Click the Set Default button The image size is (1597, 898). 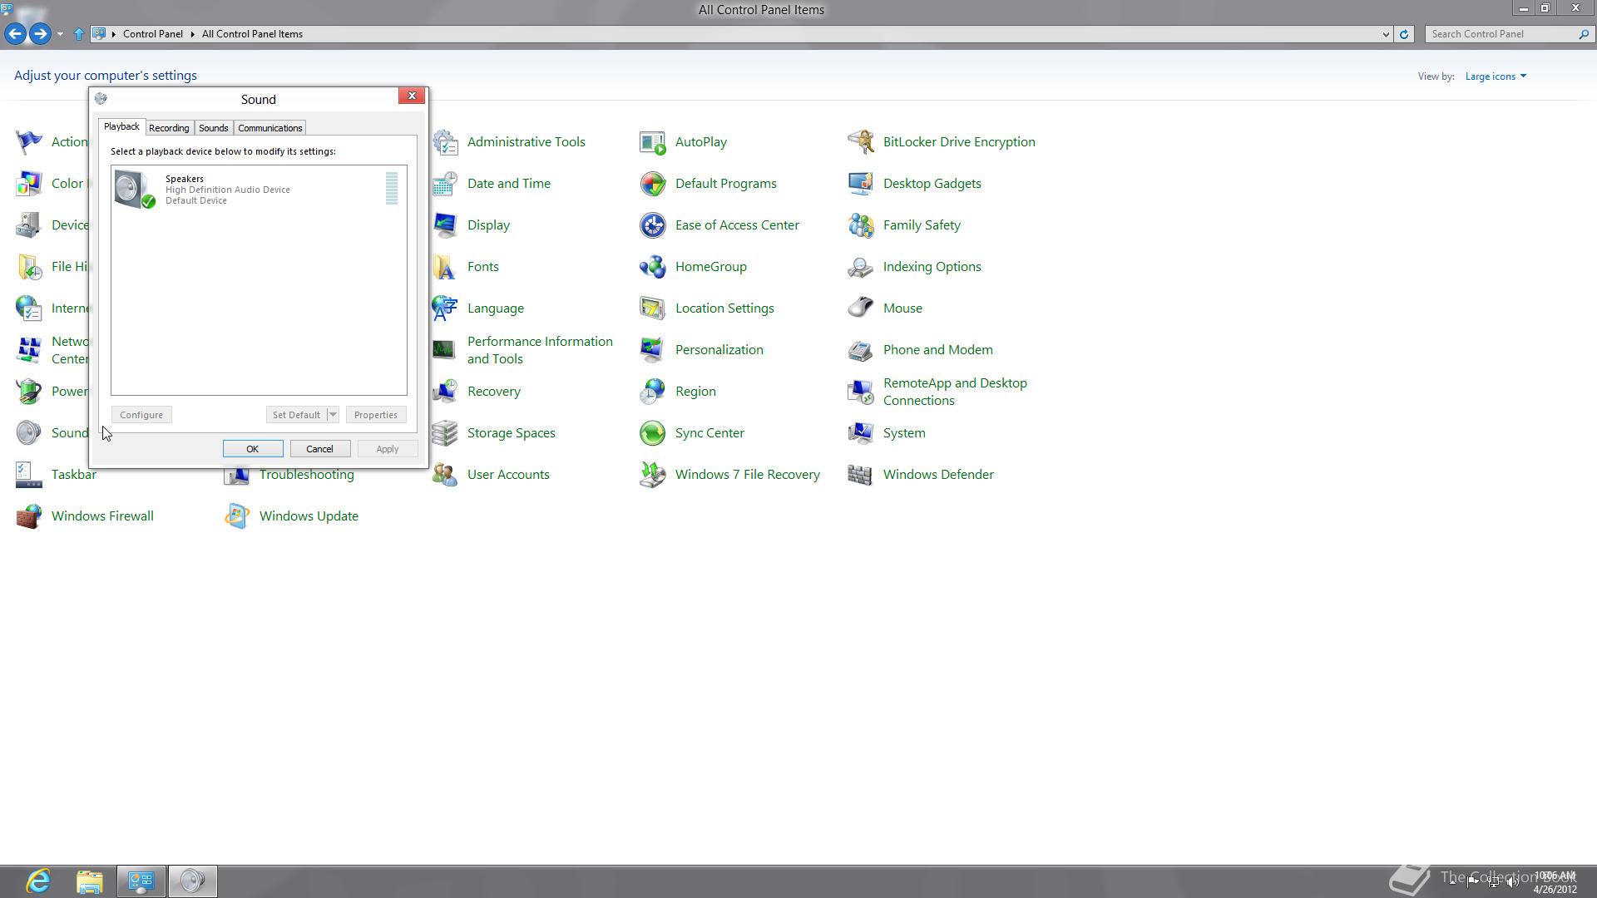click(x=296, y=415)
